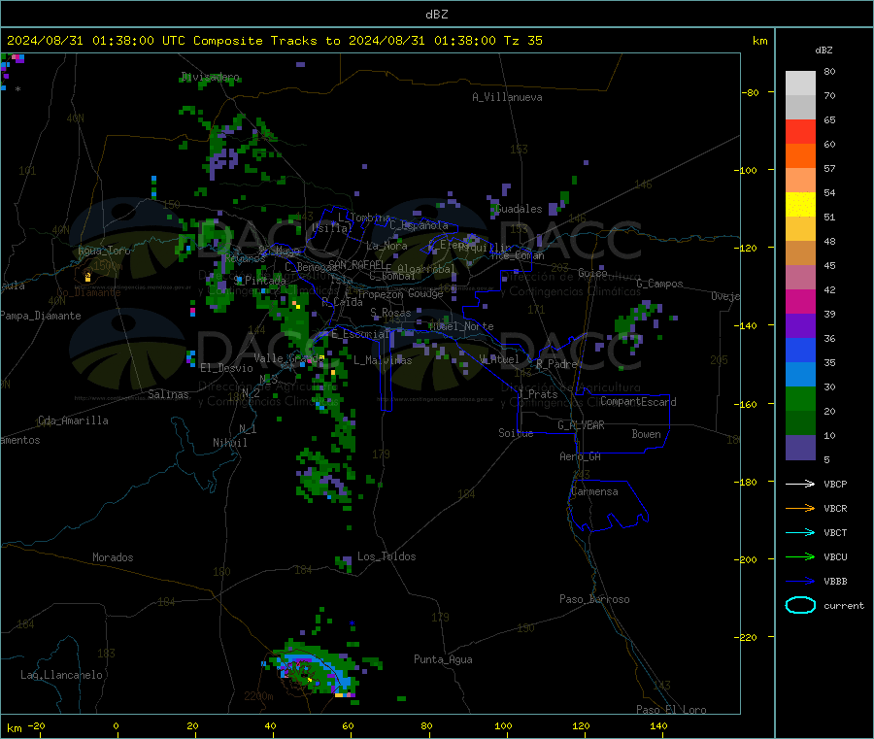
Task: Select the light blue 30 dBZ color swatch
Action: tap(800, 375)
